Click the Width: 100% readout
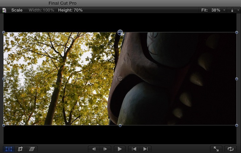This screenshot has height=153, width=241. point(41,10)
